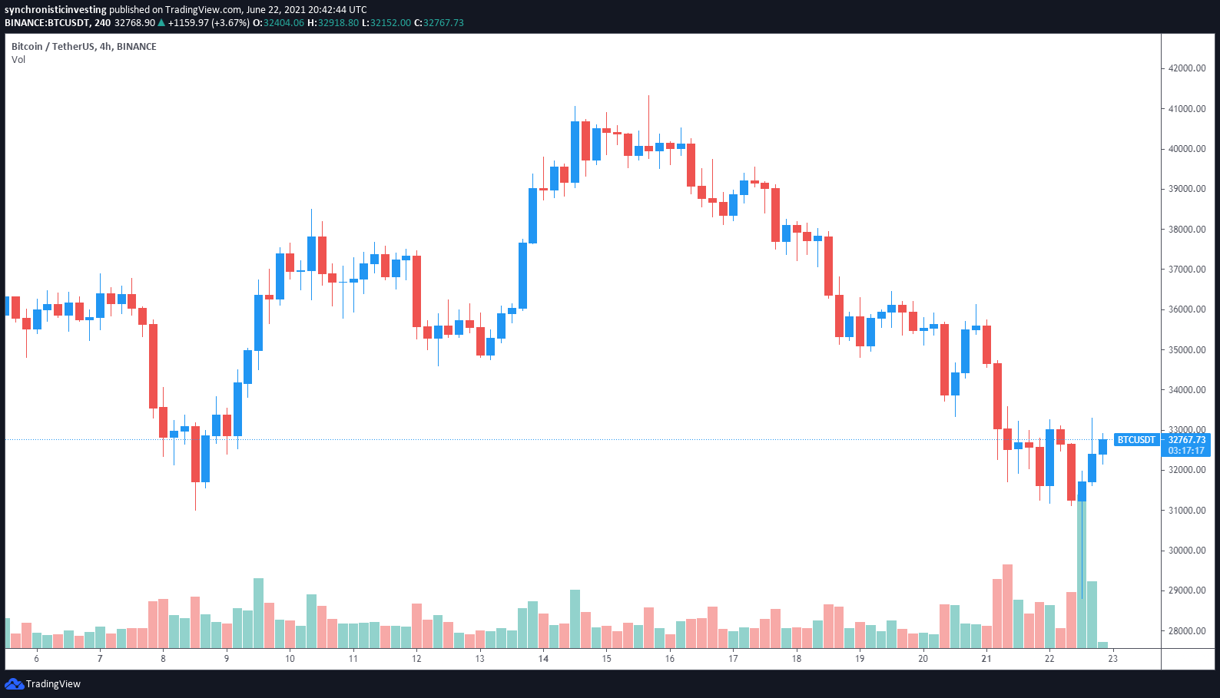This screenshot has width=1220, height=698.
Task: Click date label 14 on time axis
Action: point(543,658)
